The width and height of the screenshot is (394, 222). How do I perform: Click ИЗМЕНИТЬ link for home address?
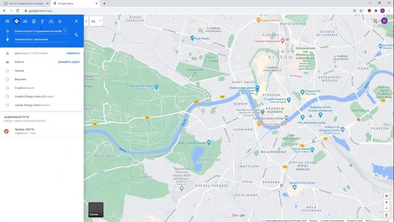(73, 54)
